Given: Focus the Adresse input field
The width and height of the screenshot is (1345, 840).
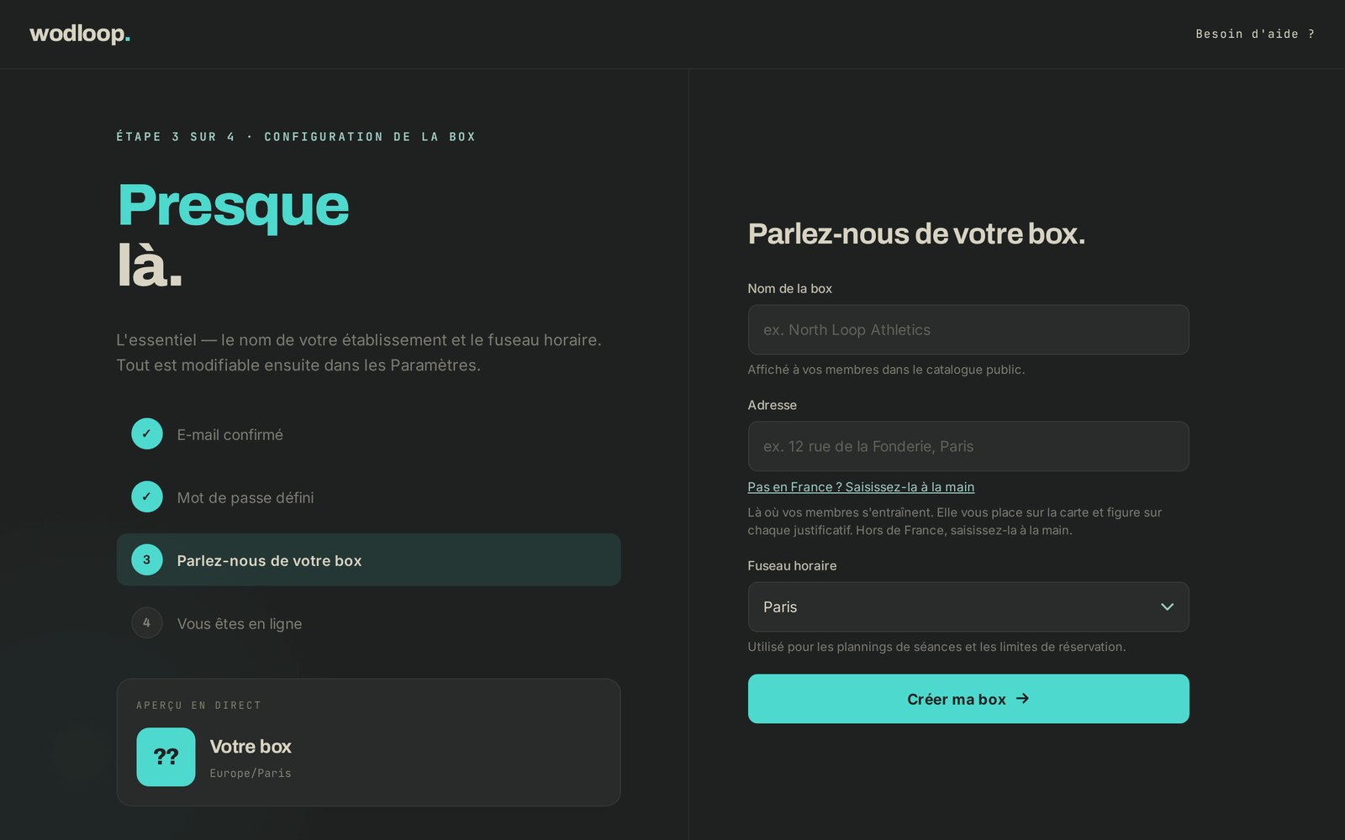Looking at the screenshot, I should tap(968, 447).
